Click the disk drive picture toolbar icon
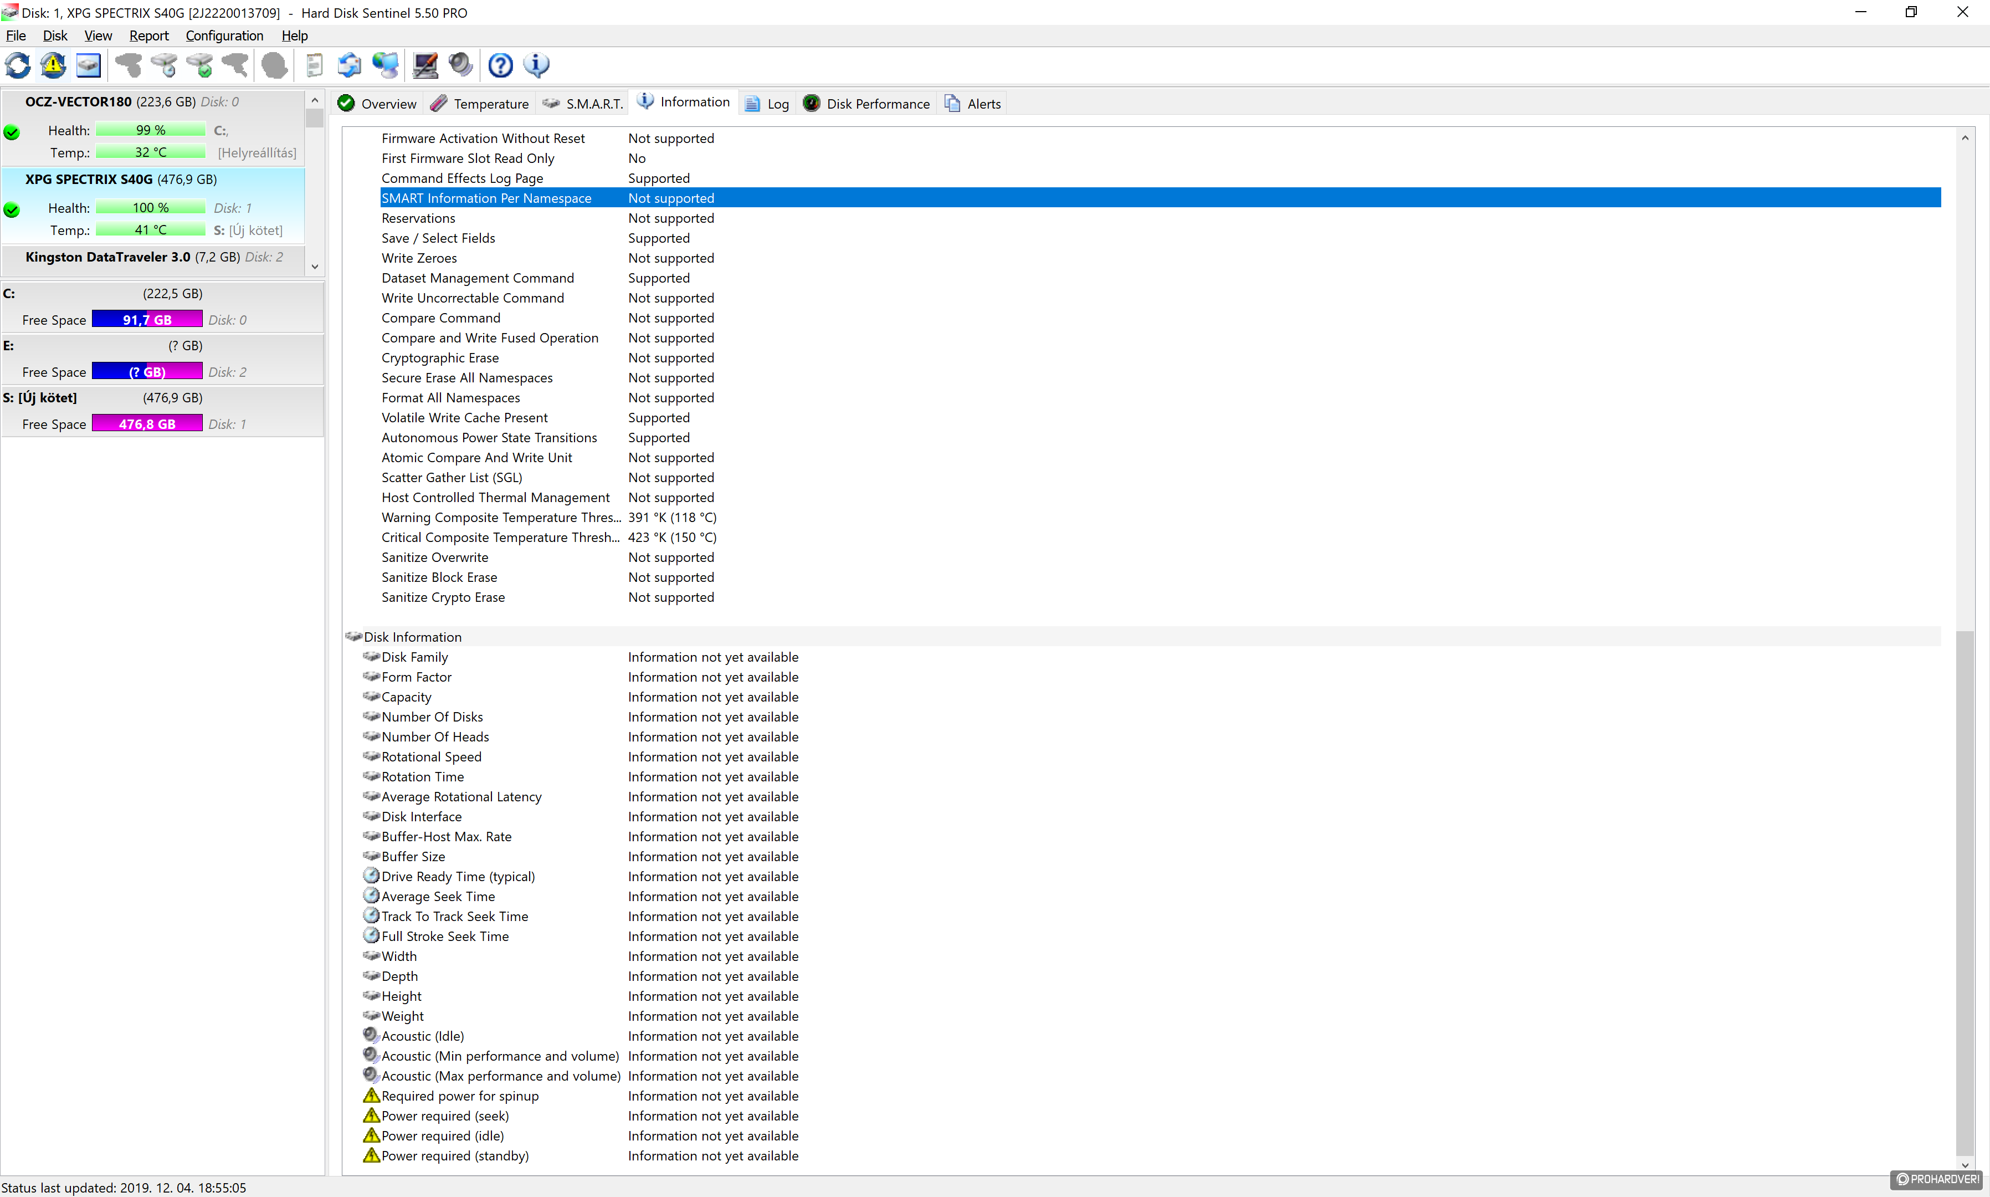The width and height of the screenshot is (1990, 1197). pos(88,65)
